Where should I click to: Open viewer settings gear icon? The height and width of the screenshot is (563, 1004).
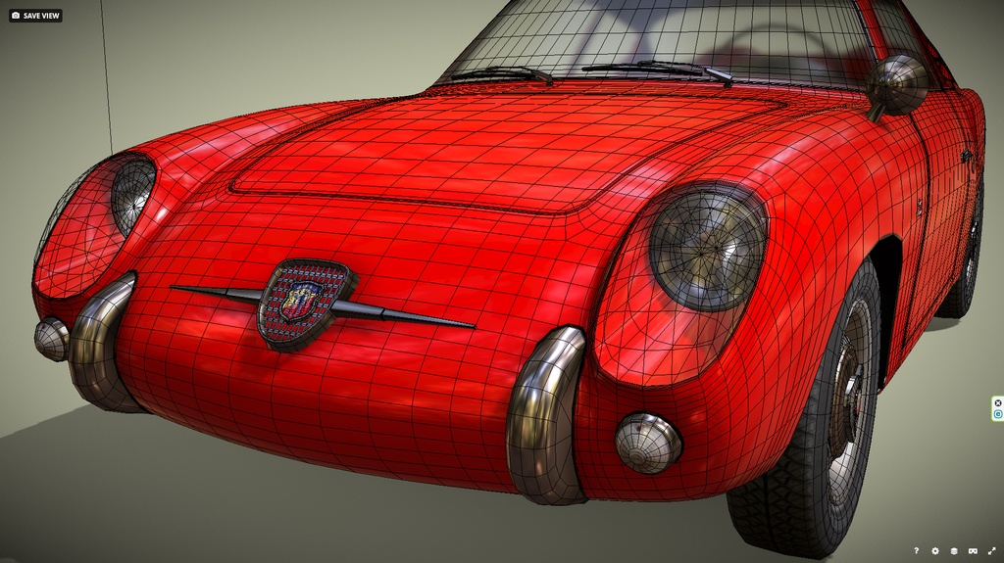click(x=934, y=551)
